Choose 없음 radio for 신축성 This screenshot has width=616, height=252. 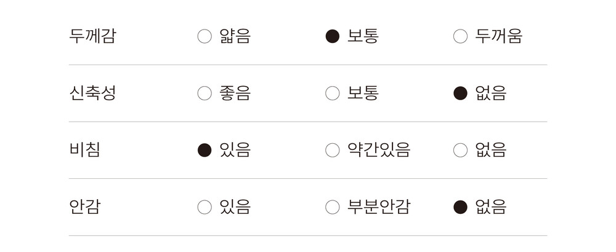pos(460,93)
